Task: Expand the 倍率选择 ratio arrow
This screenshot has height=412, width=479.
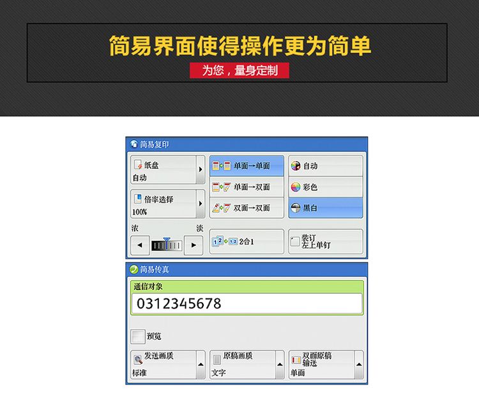Action: click(x=201, y=204)
